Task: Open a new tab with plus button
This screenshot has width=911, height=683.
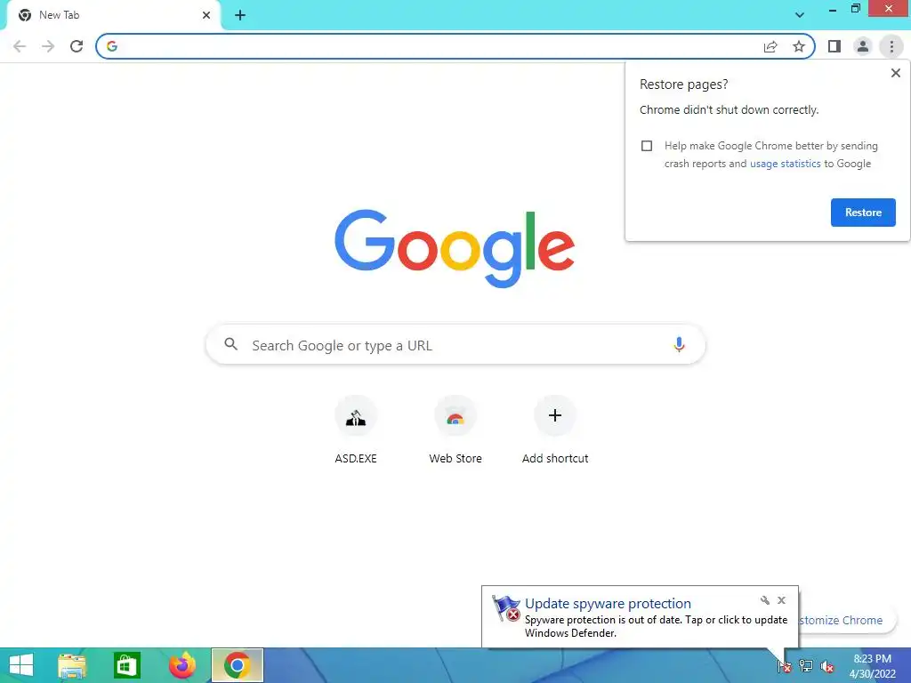Action: click(240, 15)
